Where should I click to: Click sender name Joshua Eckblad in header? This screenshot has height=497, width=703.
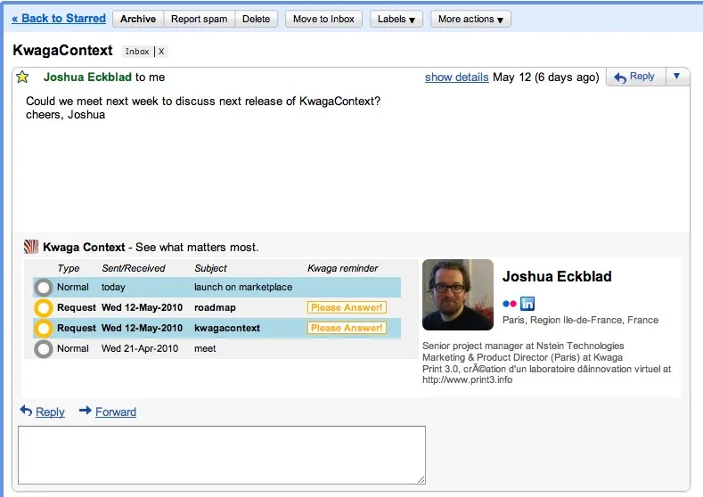(x=87, y=77)
